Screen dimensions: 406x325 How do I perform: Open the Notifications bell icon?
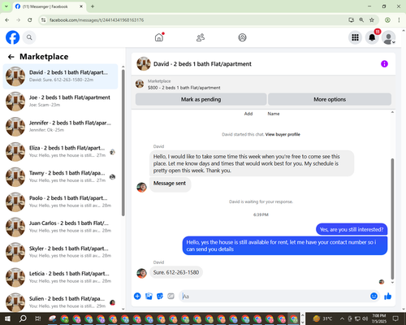click(372, 37)
